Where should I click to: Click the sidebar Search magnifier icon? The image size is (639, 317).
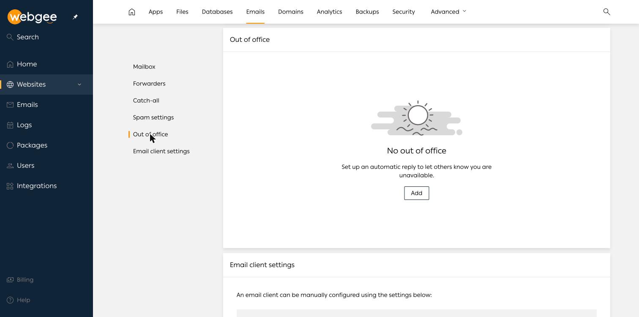tap(10, 37)
